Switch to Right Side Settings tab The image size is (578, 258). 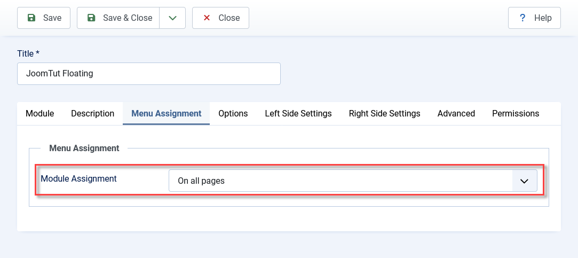click(384, 113)
